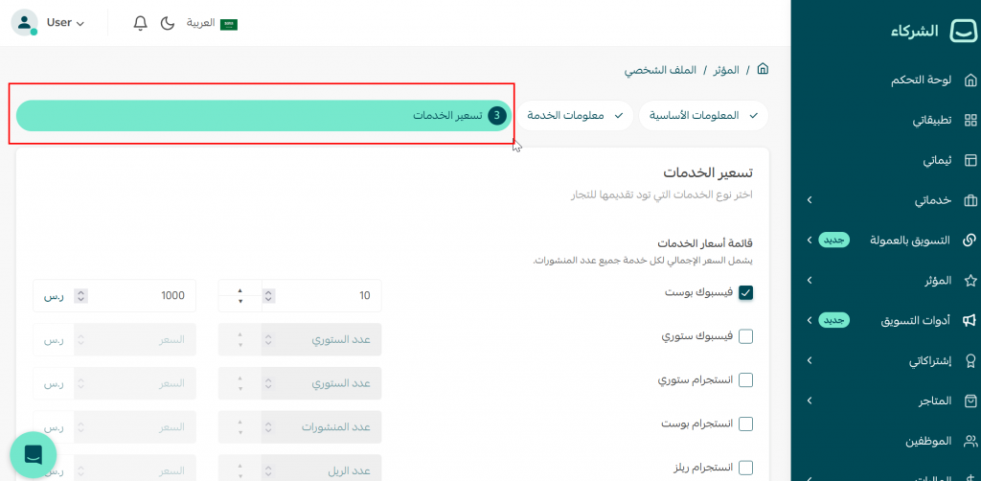This screenshot has width=981, height=481.
Task: Click المؤثر breadcrumb link
Action: click(725, 70)
